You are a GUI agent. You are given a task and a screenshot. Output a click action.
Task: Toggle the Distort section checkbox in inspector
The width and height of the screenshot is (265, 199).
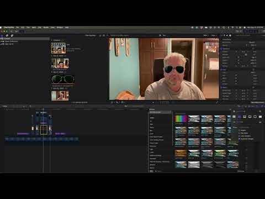pos(222,87)
